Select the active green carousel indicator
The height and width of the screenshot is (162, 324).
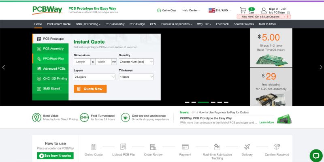point(203,102)
